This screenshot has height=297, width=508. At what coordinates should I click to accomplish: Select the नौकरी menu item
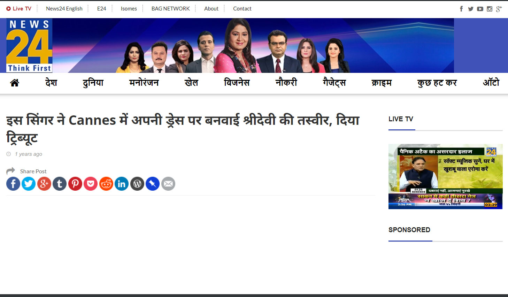[x=286, y=83]
